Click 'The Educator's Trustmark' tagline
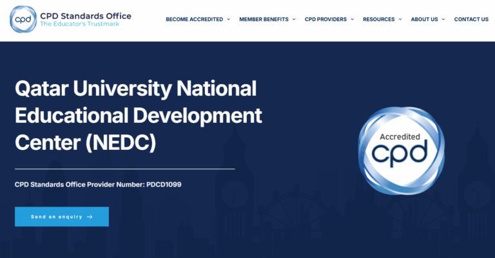Image resolution: width=495 pixels, height=258 pixels. pos(79,24)
